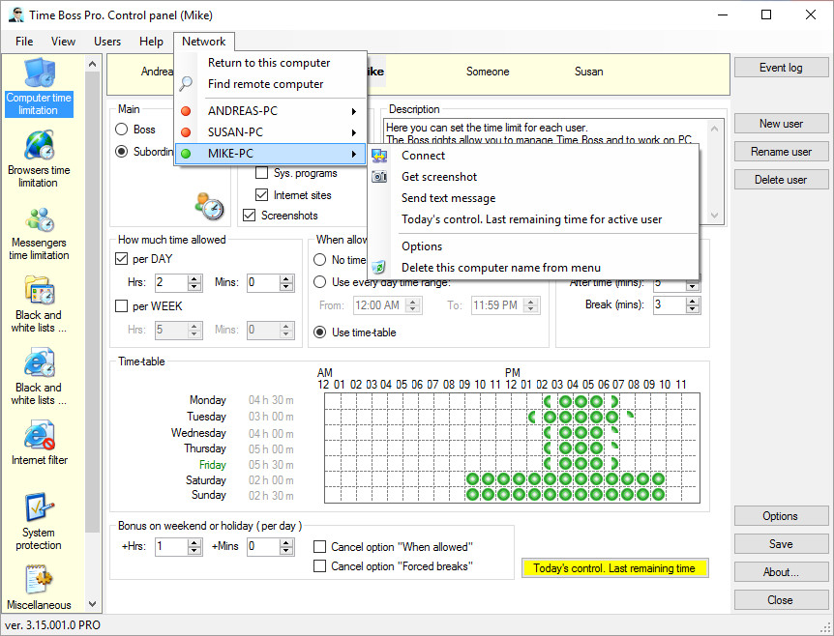Click Today's control. Last remaining time yellow button
This screenshot has height=636, width=834.
pyautogui.click(x=614, y=568)
